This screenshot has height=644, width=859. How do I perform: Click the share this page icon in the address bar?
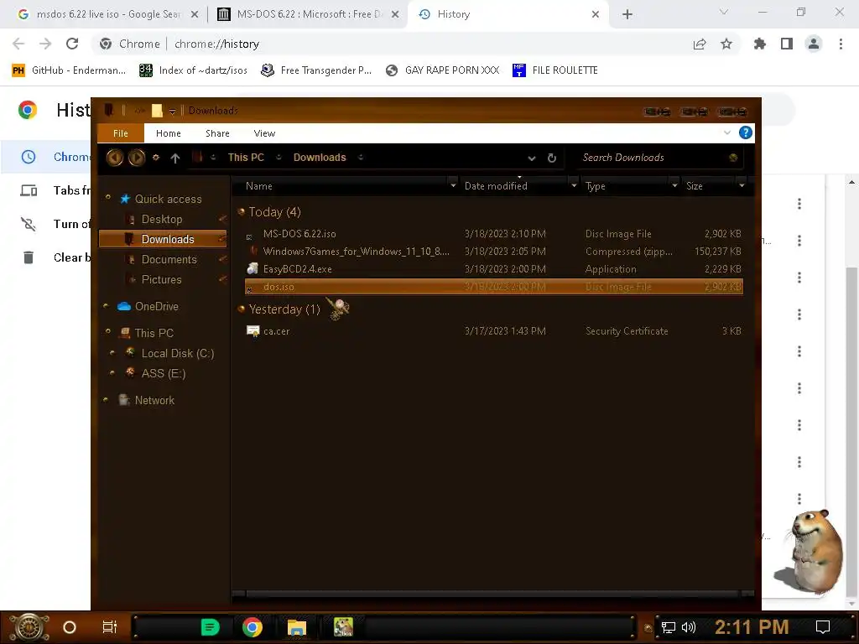[700, 44]
